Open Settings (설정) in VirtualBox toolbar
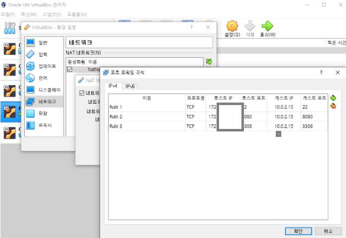Image resolution: width=346 pixels, height=238 pixels. 232,29
